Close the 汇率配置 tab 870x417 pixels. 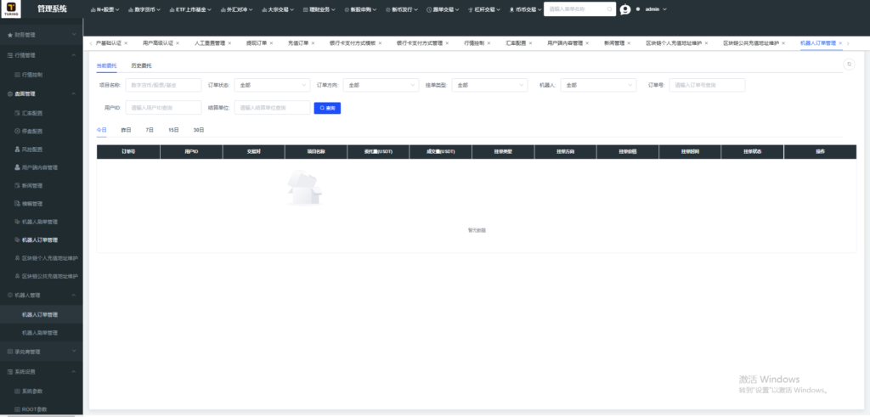(x=530, y=43)
